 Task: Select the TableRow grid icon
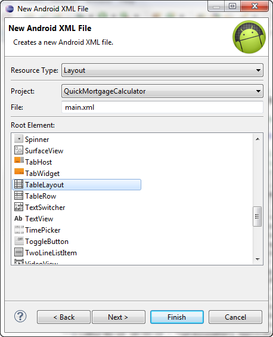coord(18,196)
